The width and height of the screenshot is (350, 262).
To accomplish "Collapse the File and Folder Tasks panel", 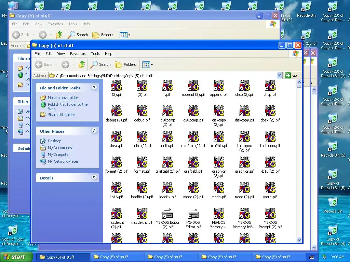I will pos(94,87).
